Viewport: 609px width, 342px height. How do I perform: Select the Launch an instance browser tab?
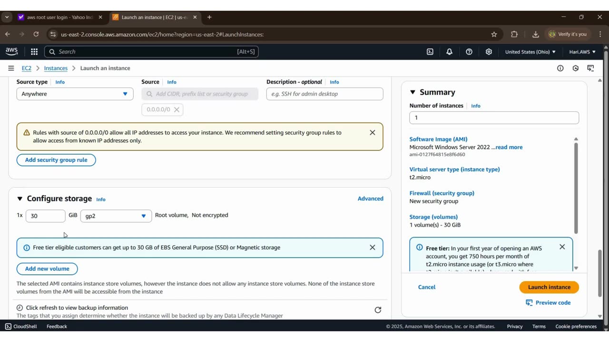pos(154,17)
